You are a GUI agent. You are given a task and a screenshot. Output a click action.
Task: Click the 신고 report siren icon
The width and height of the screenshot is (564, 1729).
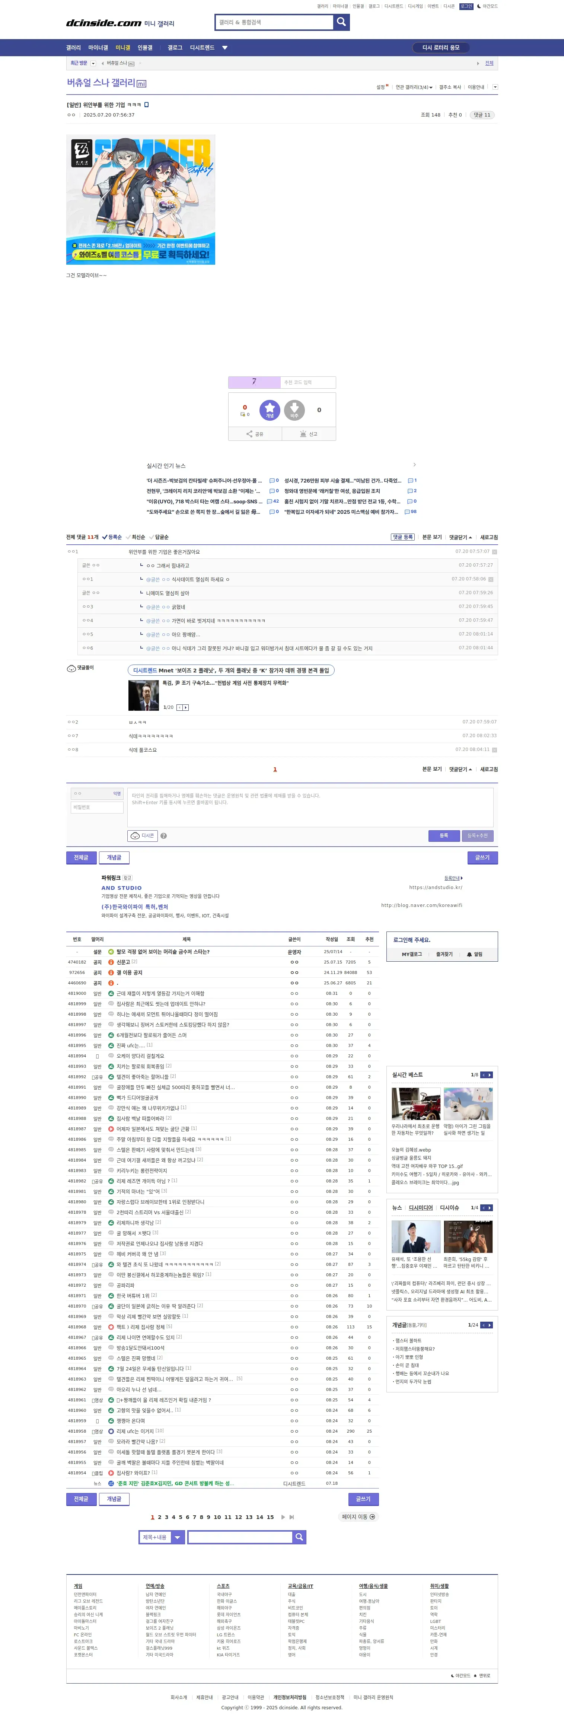pos(308,434)
